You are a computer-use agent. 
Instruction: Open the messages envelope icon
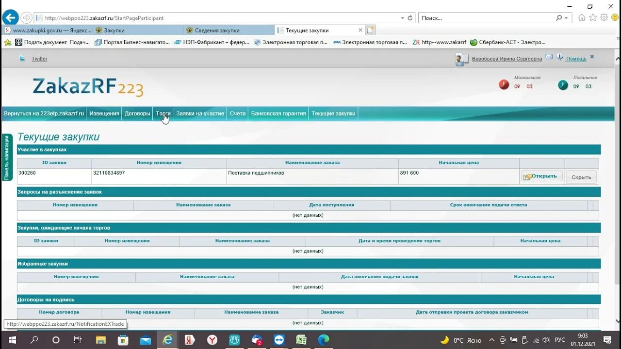[x=549, y=57]
